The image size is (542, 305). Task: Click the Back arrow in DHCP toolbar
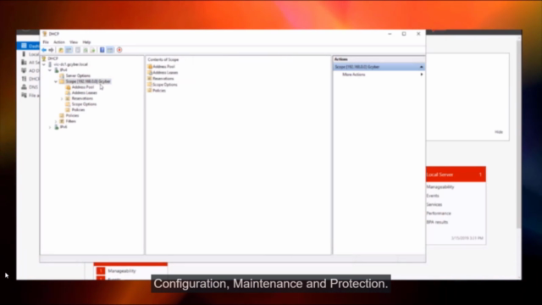pyautogui.click(x=44, y=50)
